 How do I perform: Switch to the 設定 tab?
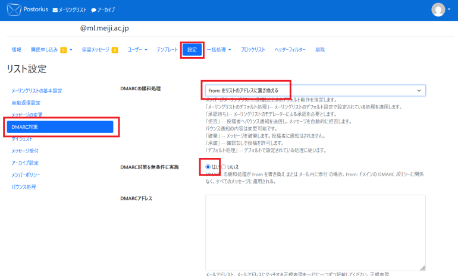192,50
